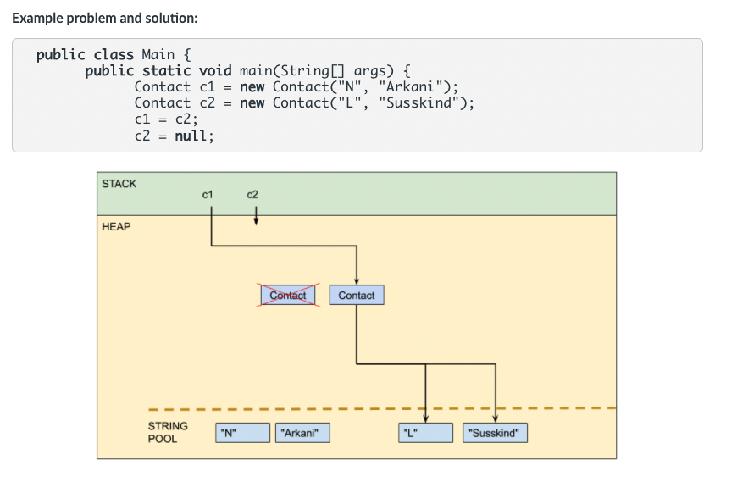Click the "Susskind" string pool box

click(495, 432)
